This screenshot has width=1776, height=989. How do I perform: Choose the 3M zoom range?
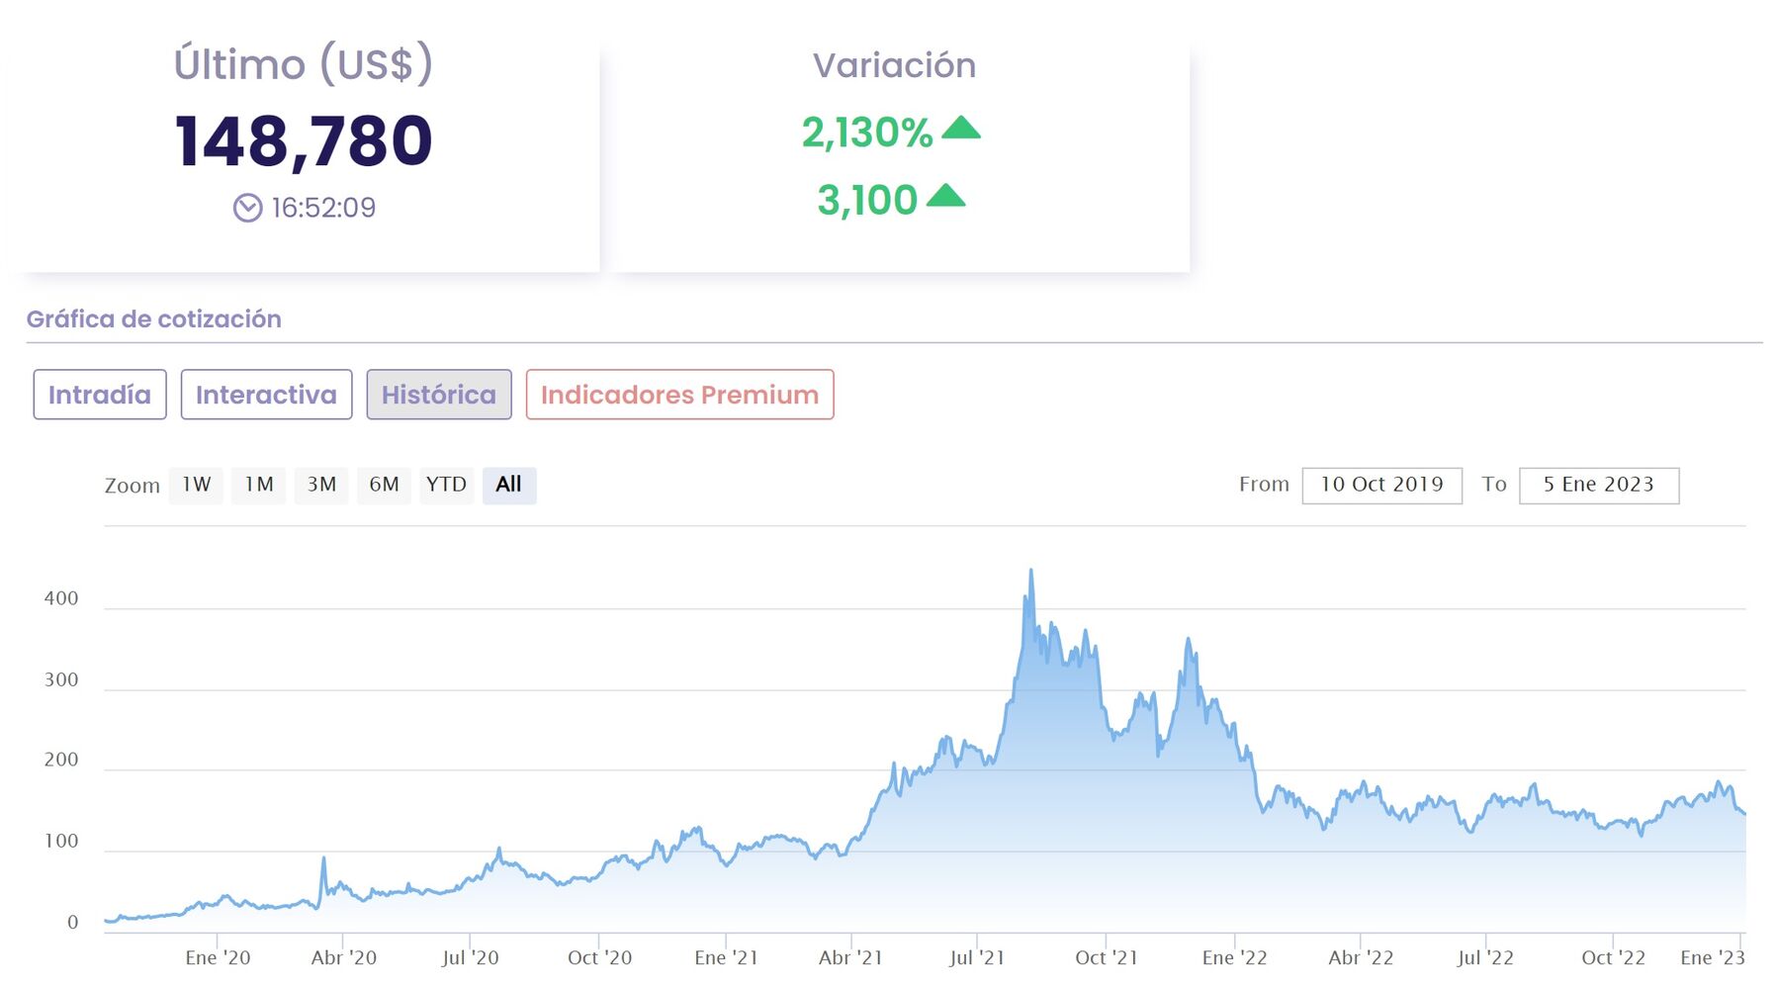[321, 485]
